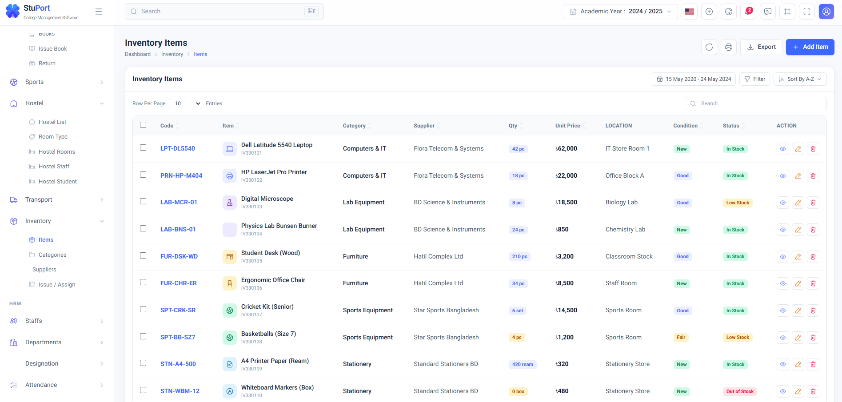Check the LAB-BNS-01 row checkbox
The width and height of the screenshot is (842, 402).
pos(143,228)
